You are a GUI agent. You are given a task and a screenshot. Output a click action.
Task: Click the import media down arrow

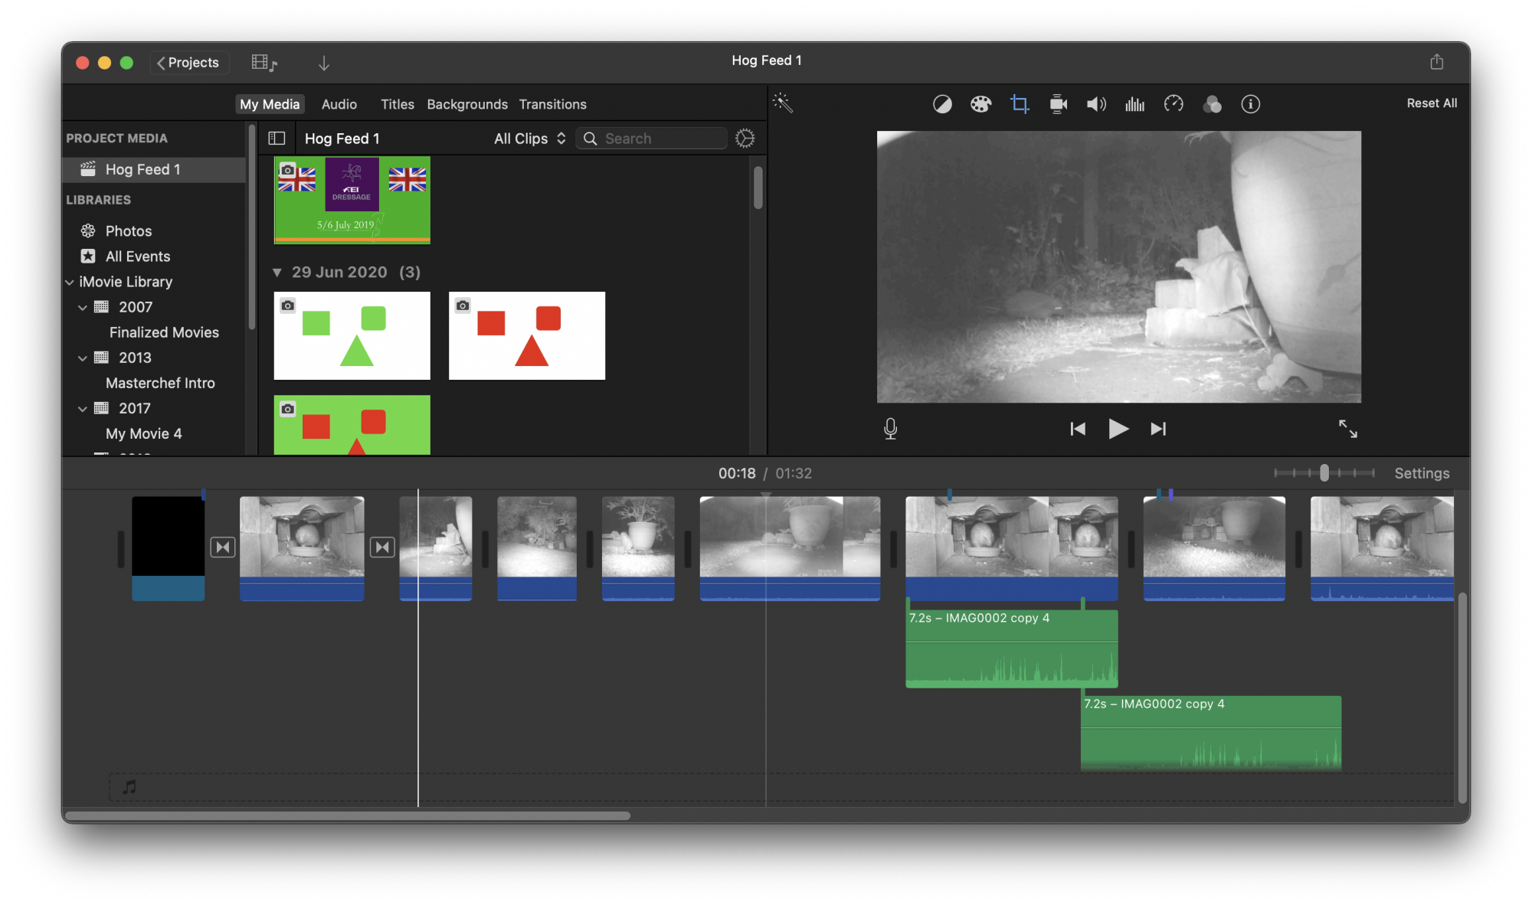click(324, 63)
